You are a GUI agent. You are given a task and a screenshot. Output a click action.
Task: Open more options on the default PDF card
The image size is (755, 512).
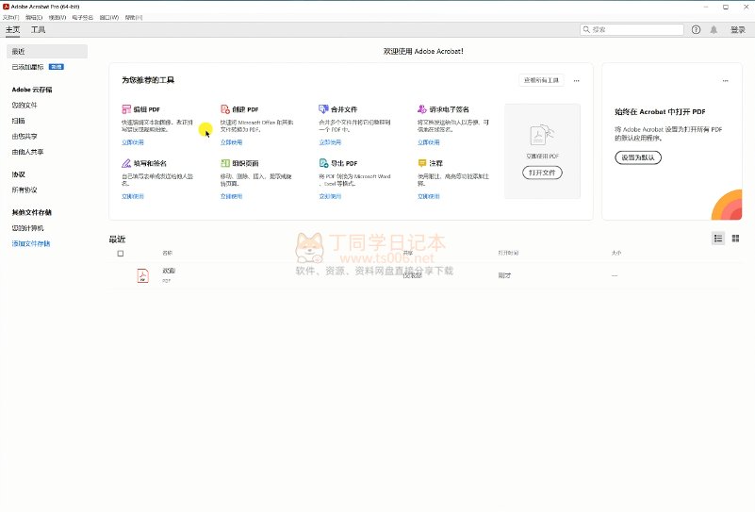[x=725, y=80]
